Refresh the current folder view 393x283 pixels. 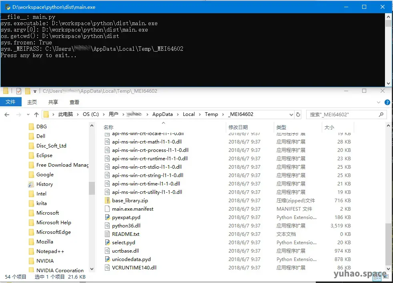[x=298, y=114]
